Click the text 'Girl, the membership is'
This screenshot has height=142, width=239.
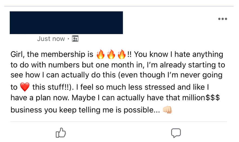pos(52,54)
